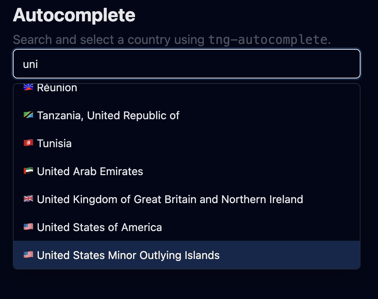This screenshot has height=299, width=378.
Task: Pick Tunisia from the suggestions
Action: (54, 143)
